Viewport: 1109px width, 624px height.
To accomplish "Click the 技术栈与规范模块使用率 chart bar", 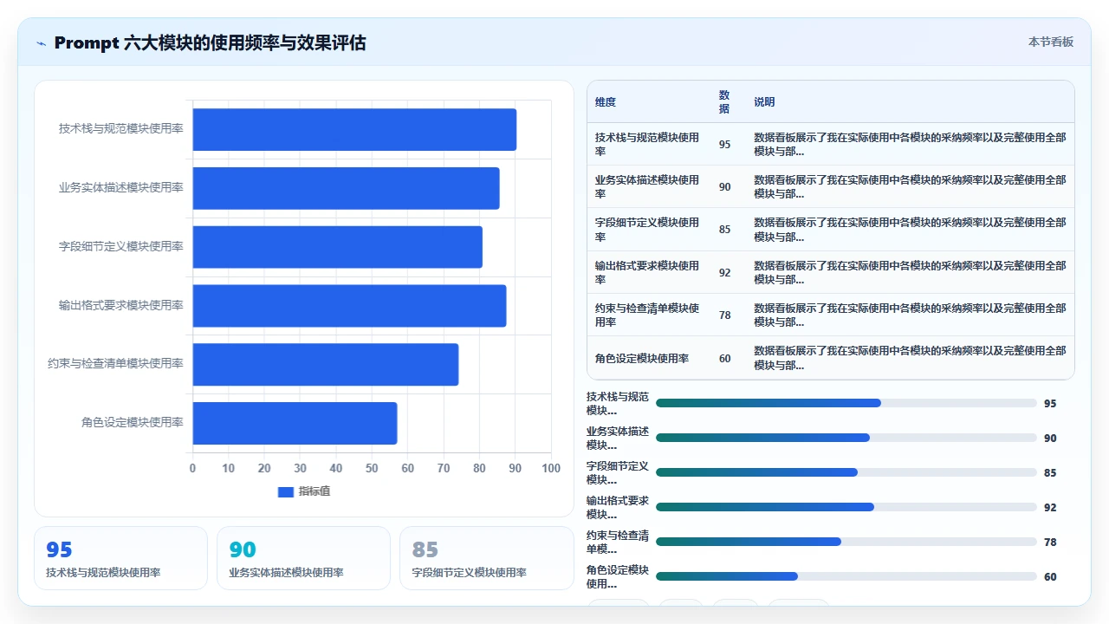I will click(x=354, y=129).
